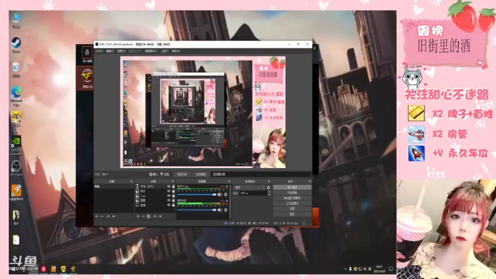Image resolution: width=496 pixels, height=279 pixels.
Task: Hide the 文本 (GDI+) text source
Action: (x=169, y=187)
